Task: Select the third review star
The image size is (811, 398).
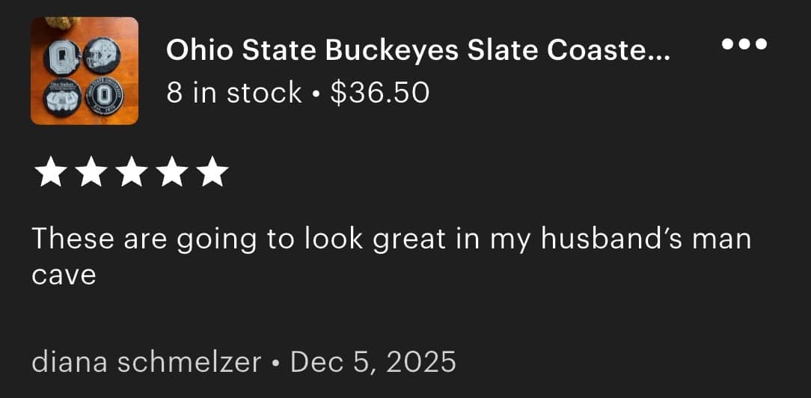Action: pyautogui.click(x=132, y=173)
